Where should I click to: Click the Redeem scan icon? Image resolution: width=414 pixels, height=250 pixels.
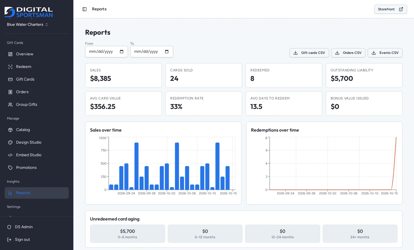[10, 67]
